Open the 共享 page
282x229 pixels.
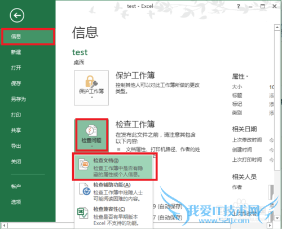[x=16, y=130]
